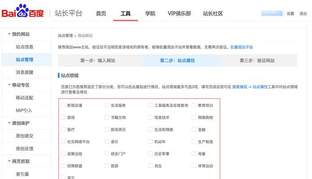Check the 新闻资讯 checkbox
Viewport: 312px width, 179px height.
(x=107, y=129)
